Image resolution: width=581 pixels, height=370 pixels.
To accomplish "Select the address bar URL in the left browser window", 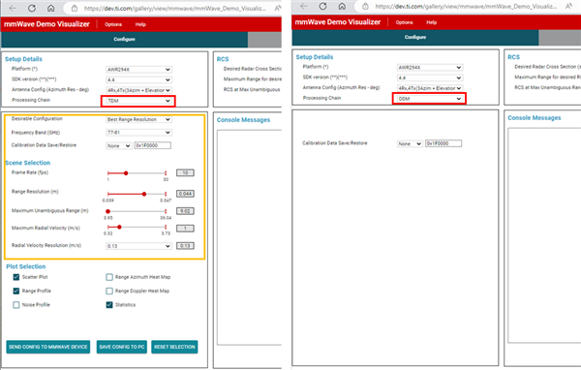I will (175, 8).
